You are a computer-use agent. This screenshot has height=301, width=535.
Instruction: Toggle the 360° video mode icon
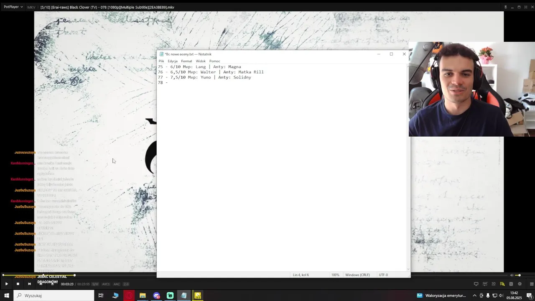(485, 284)
